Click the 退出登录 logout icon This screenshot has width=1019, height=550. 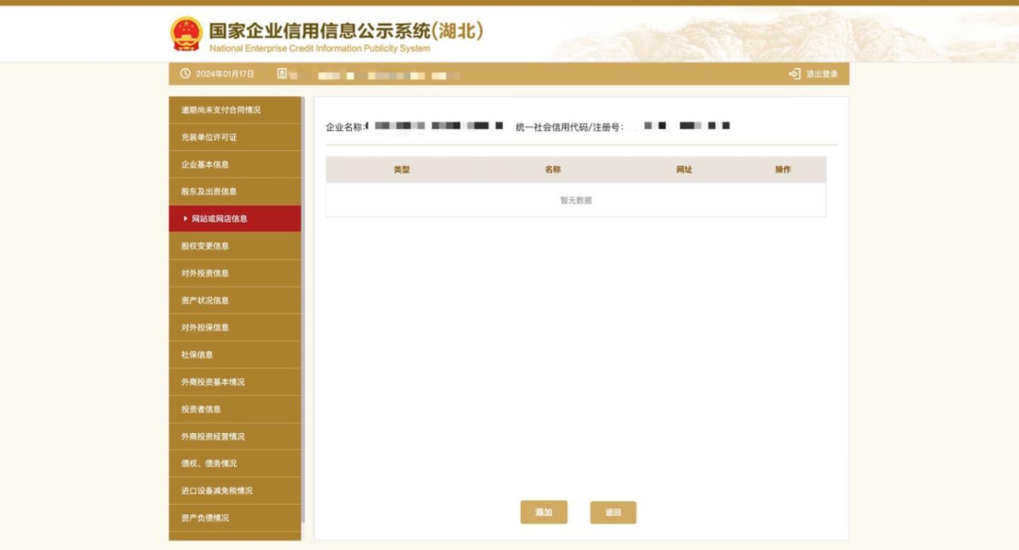coord(794,74)
